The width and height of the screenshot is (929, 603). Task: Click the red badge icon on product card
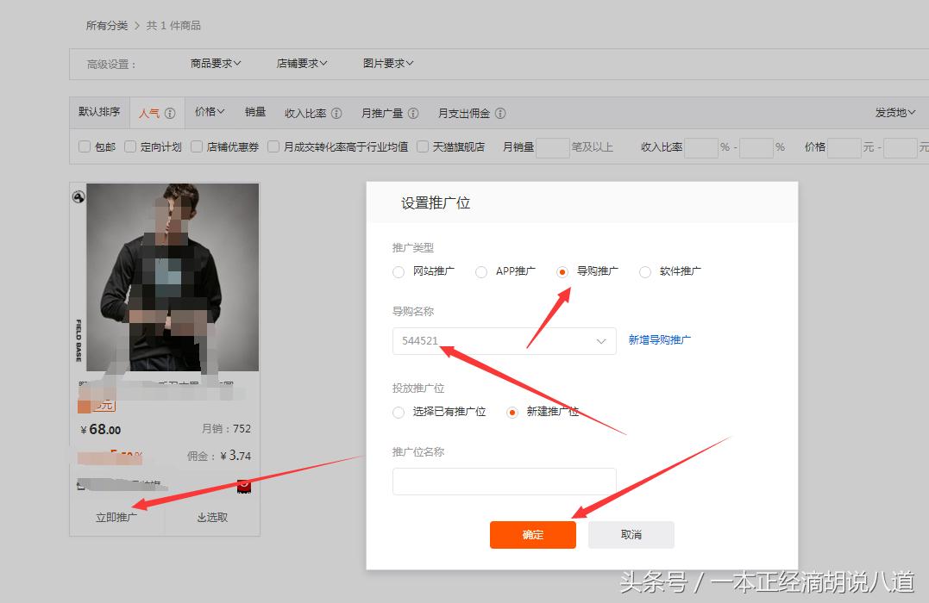click(245, 486)
